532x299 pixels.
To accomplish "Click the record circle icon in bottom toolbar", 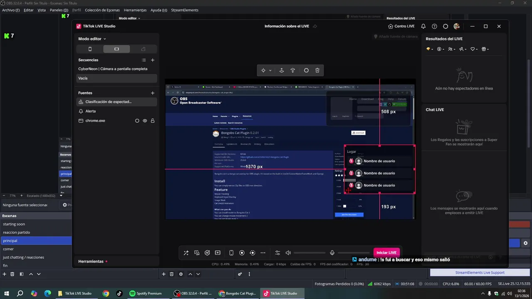I will [x=242, y=252].
